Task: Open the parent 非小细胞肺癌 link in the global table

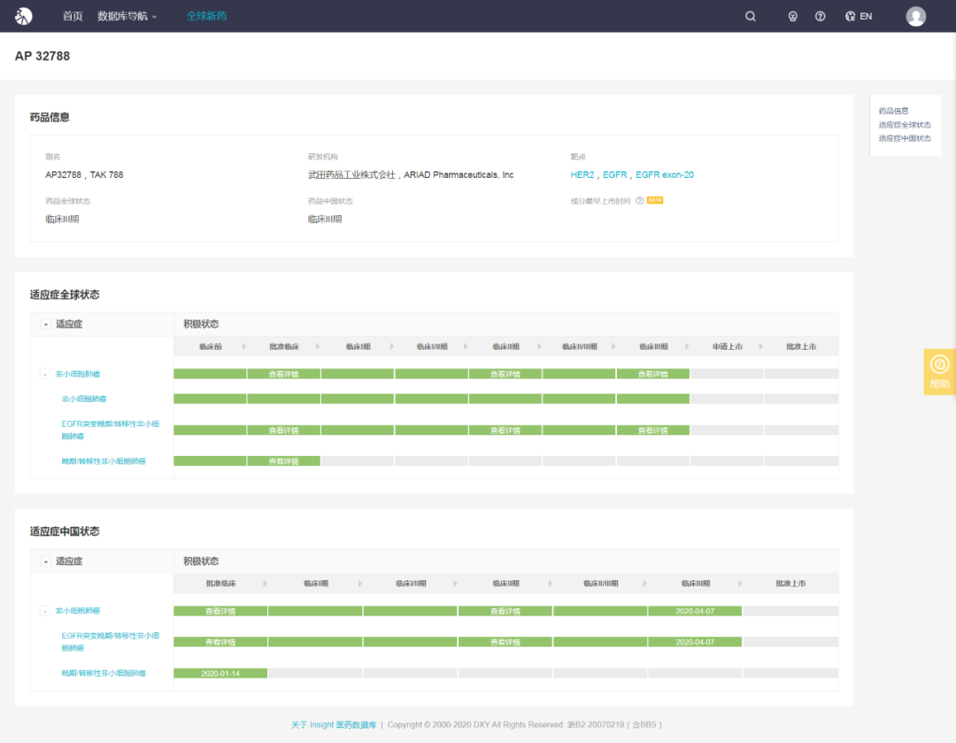Action: pos(77,374)
